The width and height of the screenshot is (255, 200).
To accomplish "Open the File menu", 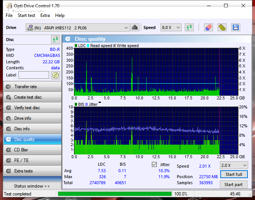I will tap(9, 15).
